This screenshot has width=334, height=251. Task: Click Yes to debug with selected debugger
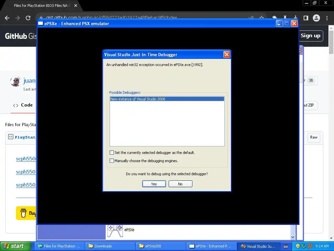point(154,184)
